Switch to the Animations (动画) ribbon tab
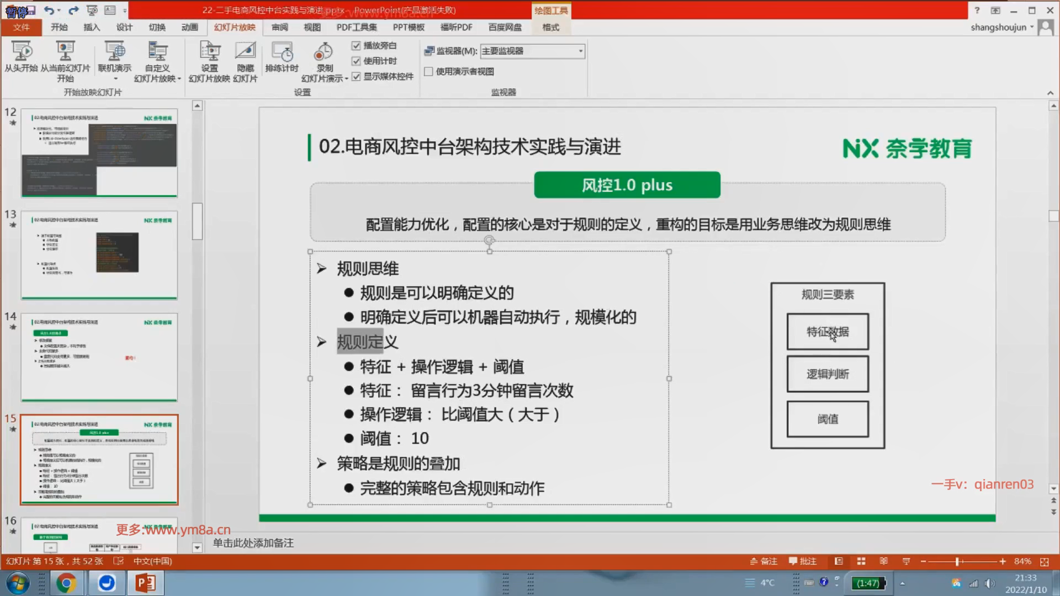The height and width of the screenshot is (596, 1060). 189,27
